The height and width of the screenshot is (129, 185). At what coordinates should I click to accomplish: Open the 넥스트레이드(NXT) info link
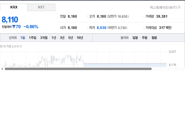[163, 7]
